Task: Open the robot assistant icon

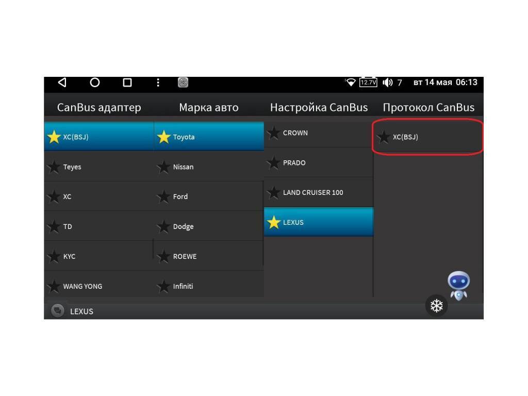Action: pos(458,286)
